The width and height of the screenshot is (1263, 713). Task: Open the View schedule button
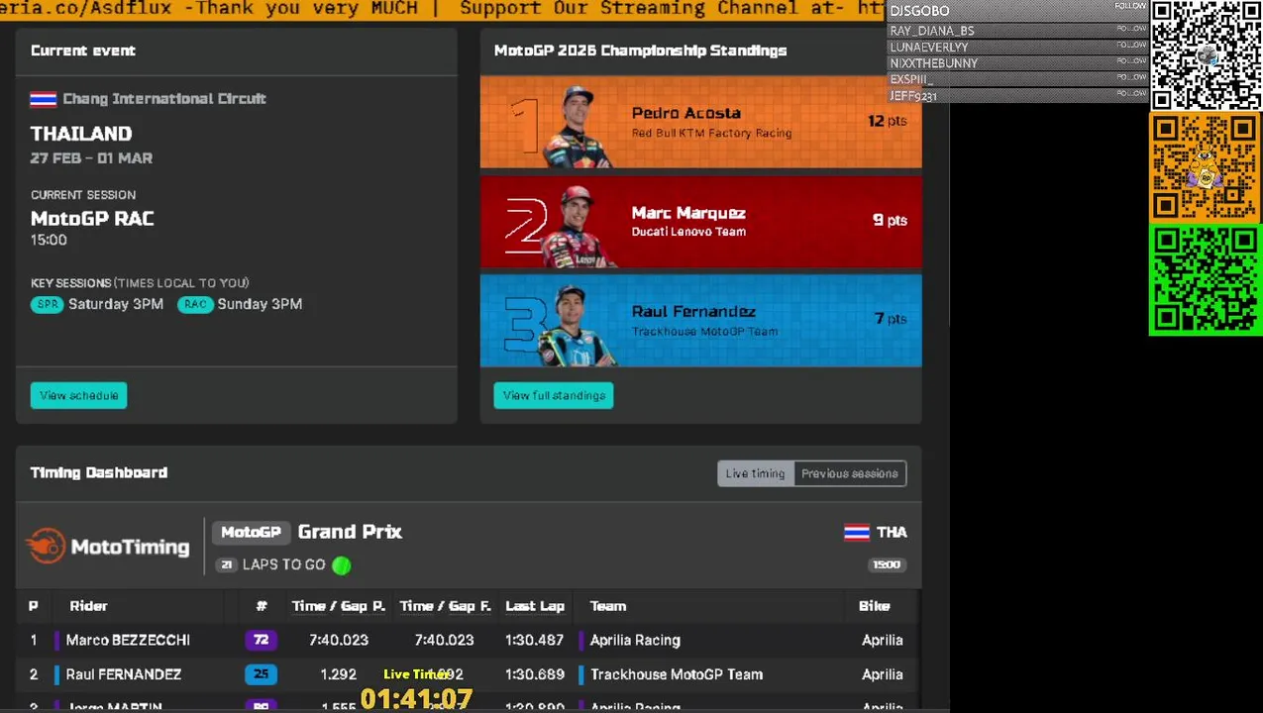point(78,396)
